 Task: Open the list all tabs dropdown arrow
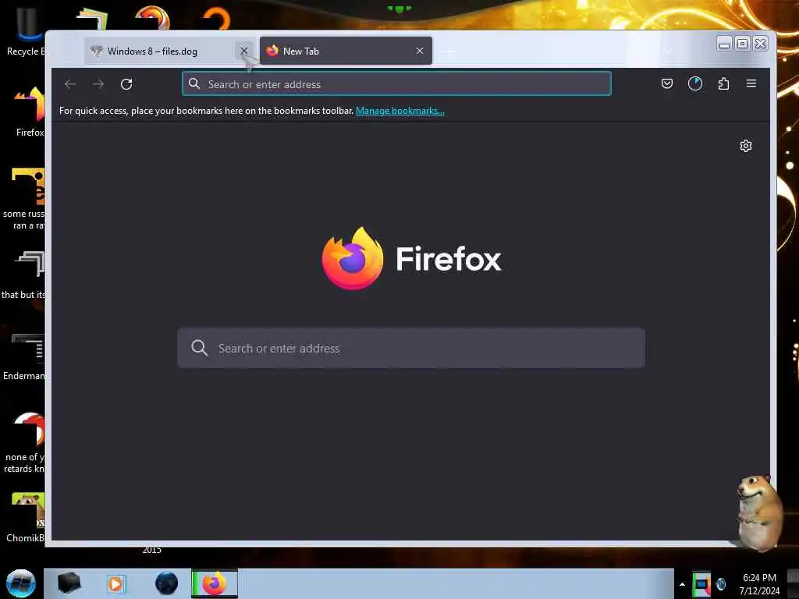[x=669, y=51]
